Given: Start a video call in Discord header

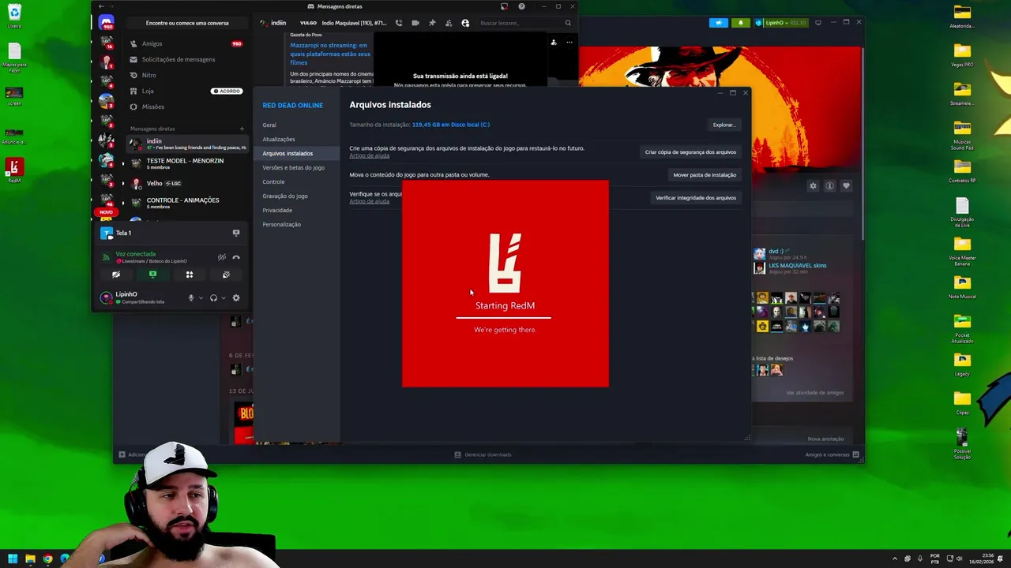Looking at the screenshot, I should coord(415,23).
